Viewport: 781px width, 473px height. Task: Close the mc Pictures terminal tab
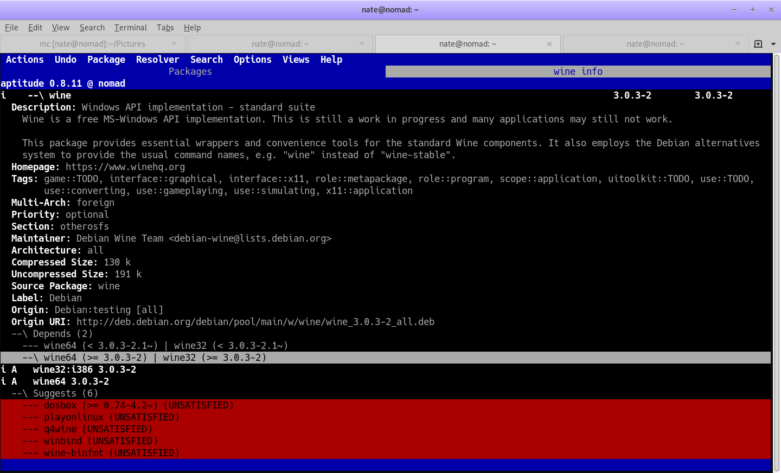(174, 44)
